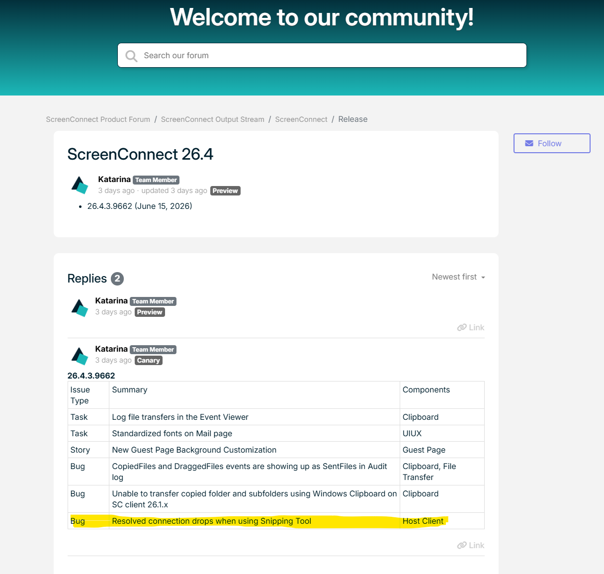Screen dimensions: 604x574
Task: Select Resolved connection drops Snipping Tool row
Action: tap(276, 521)
